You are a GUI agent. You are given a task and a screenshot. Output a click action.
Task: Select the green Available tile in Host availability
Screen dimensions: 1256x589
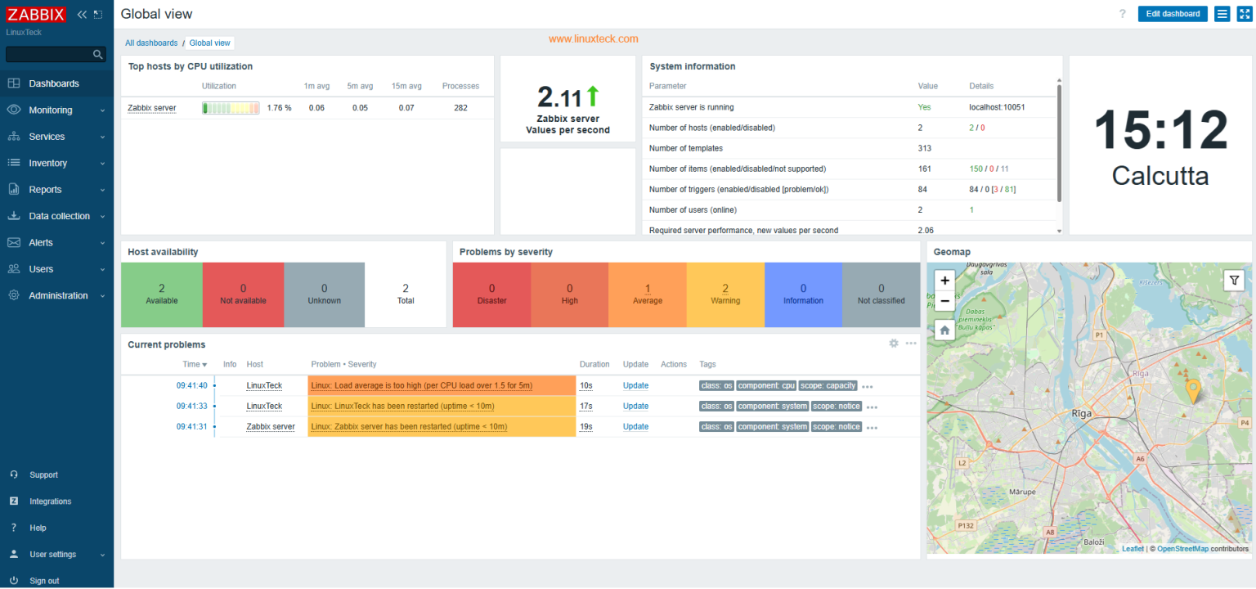(162, 295)
